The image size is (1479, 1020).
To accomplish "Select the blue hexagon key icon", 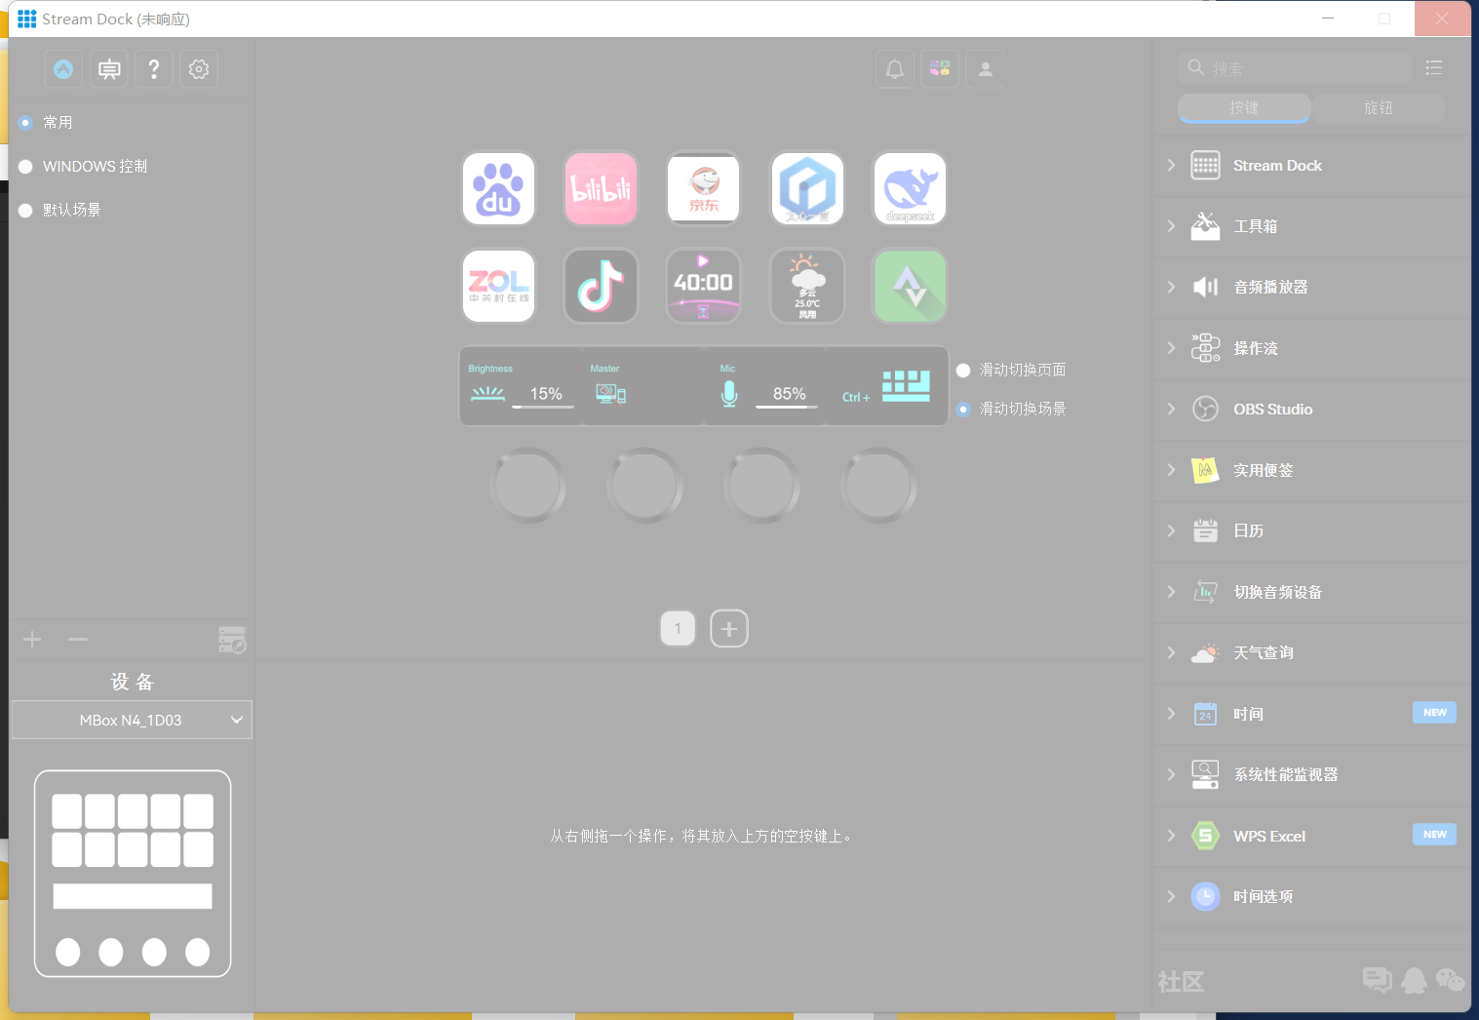I will (x=807, y=188).
